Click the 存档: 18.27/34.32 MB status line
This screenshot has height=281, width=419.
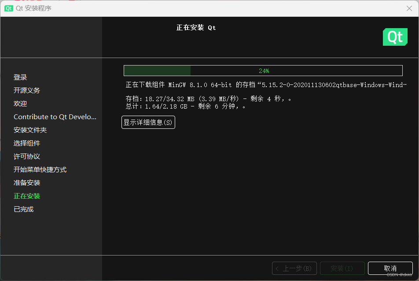pyautogui.click(x=209, y=99)
